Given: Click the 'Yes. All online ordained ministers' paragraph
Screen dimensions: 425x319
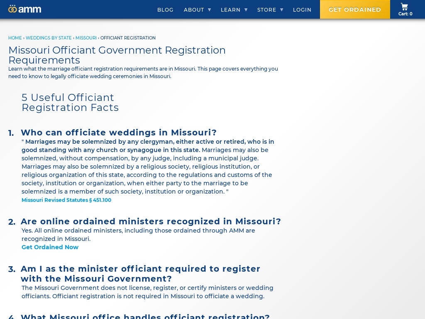Looking at the screenshot, I should click(x=138, y=235).
